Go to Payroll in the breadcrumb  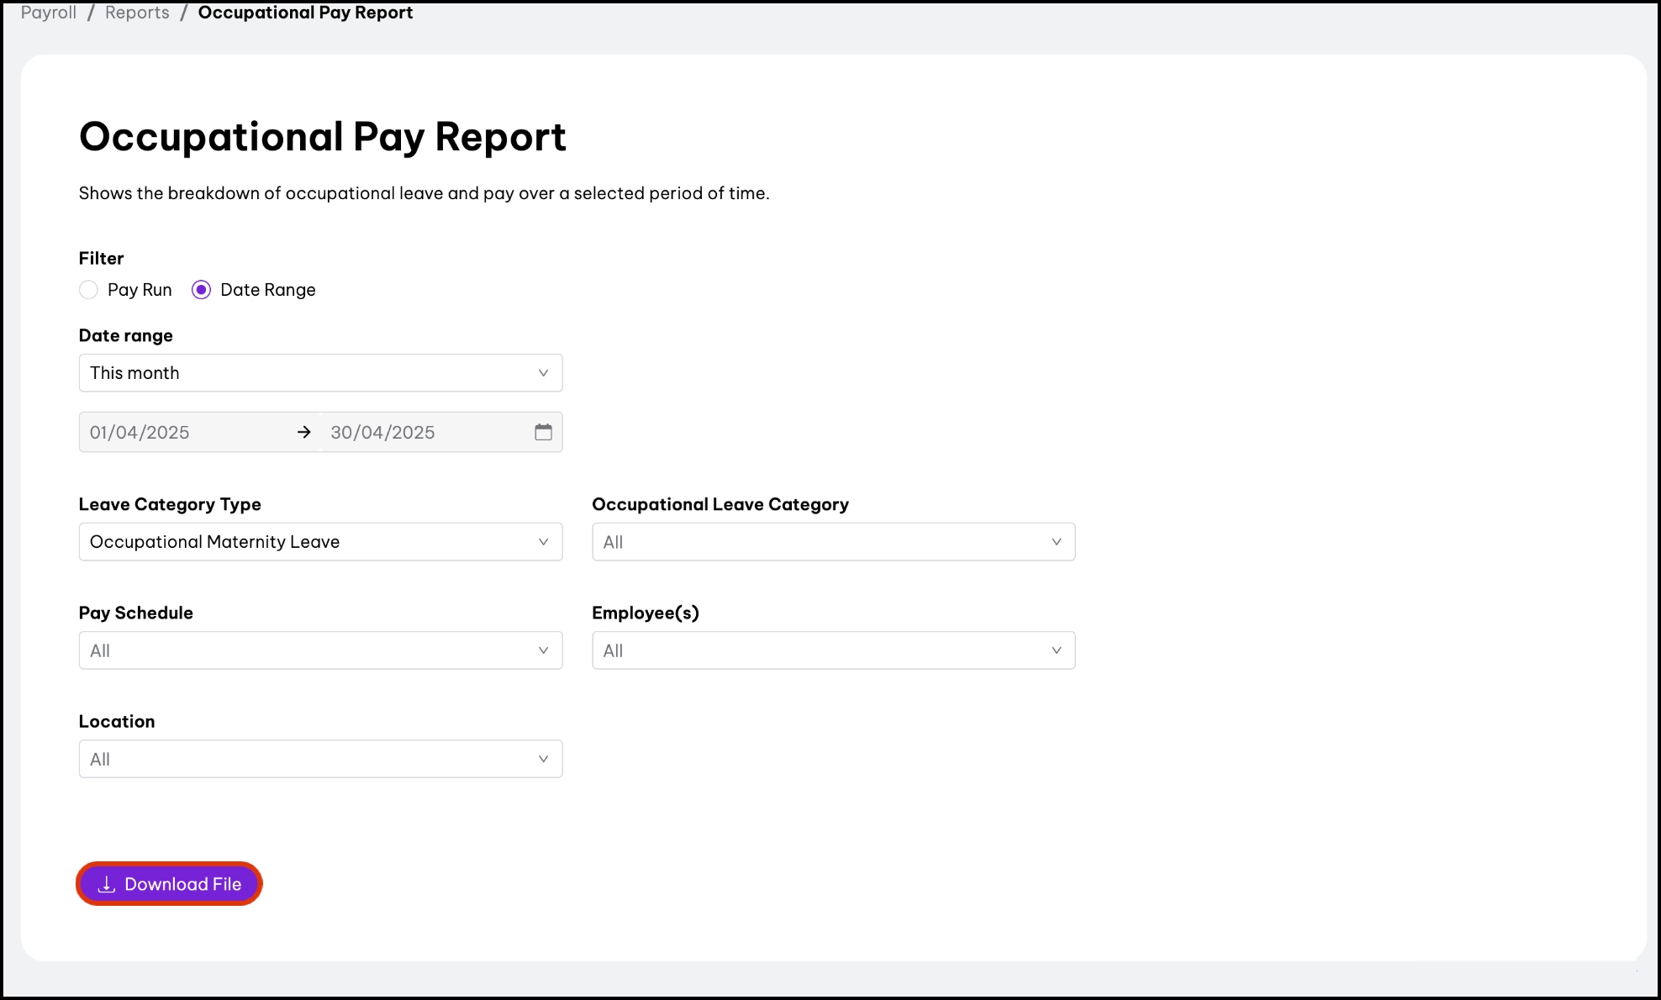(49, 13)
